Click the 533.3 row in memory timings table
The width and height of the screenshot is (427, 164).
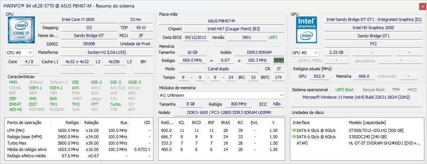coord(222,143)
